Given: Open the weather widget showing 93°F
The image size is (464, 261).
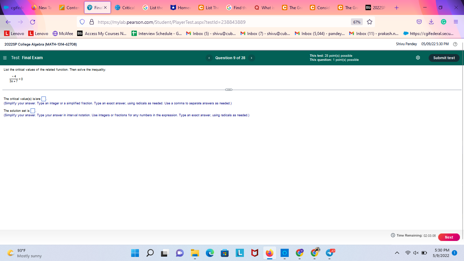Looking at the screenshot, I should tap(25, 253).
